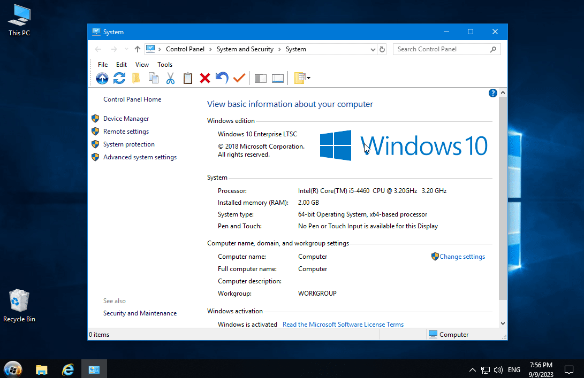Click the magnifier icon in the search box
The height and width of the screenshot is (378, 584).
click(493, 49)
